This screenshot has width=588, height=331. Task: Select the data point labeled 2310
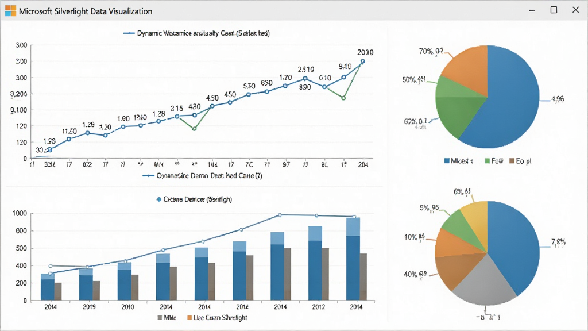coord(305,78)
